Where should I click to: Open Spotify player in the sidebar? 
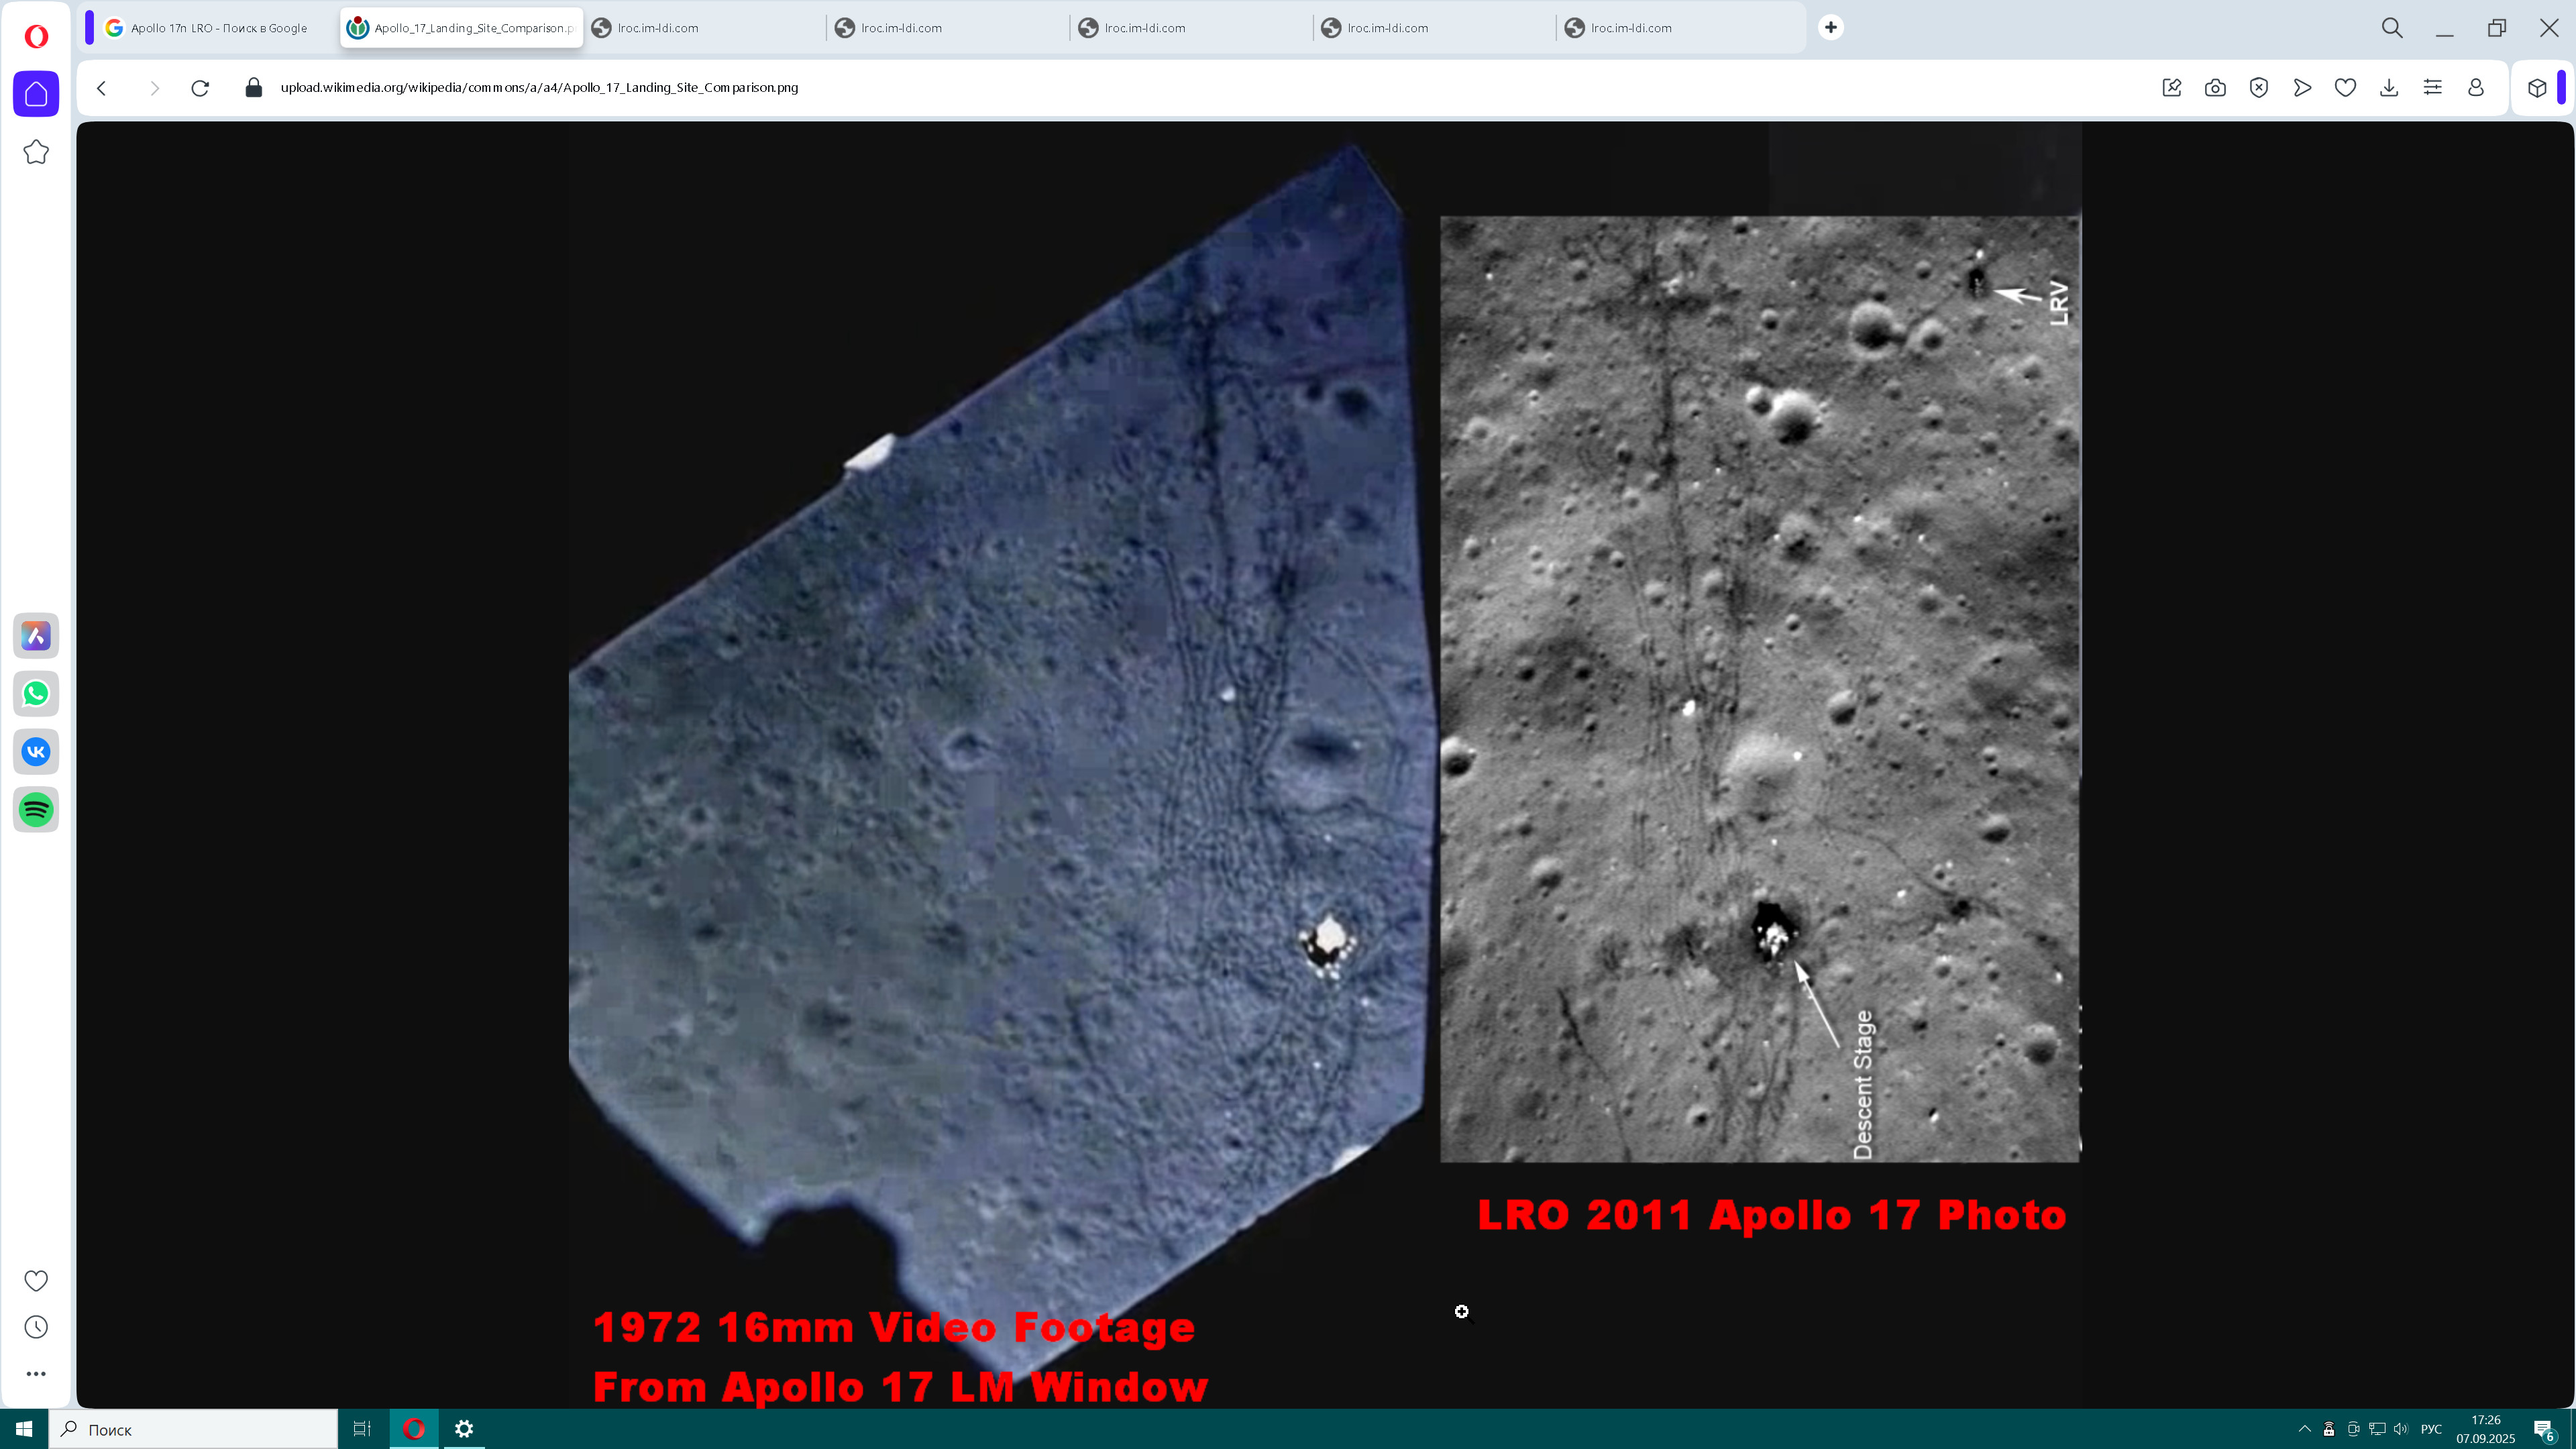click(x=36, y=810)
